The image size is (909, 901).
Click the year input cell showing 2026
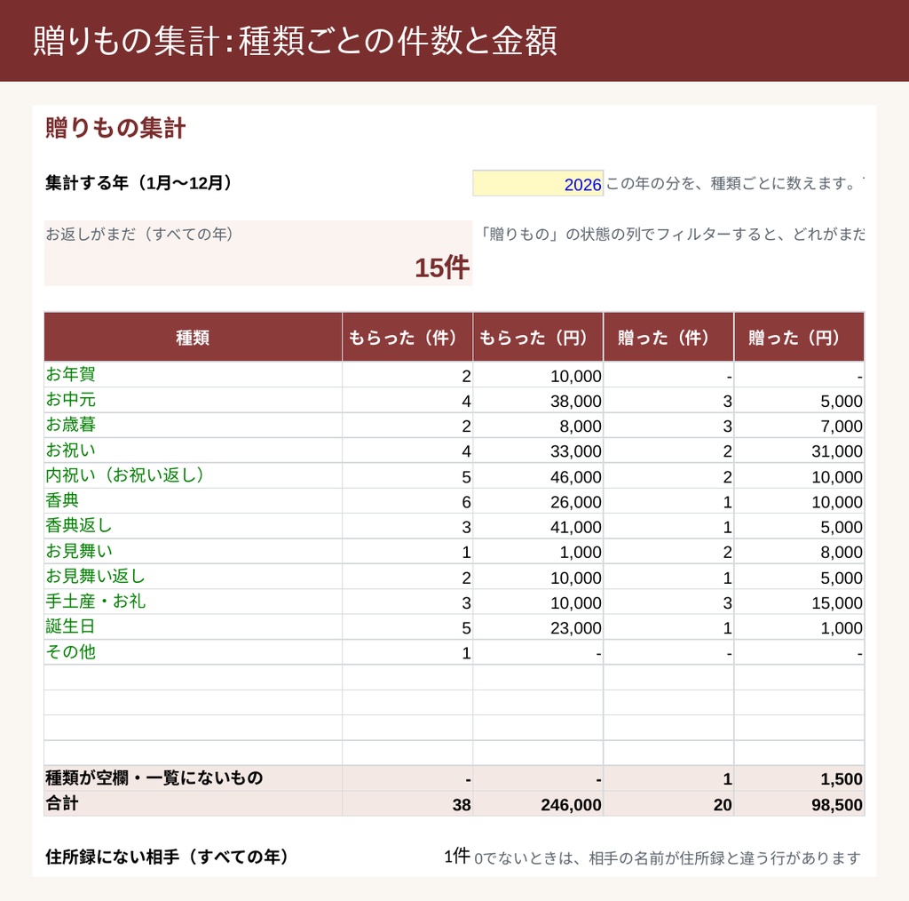tap(537, 183)
